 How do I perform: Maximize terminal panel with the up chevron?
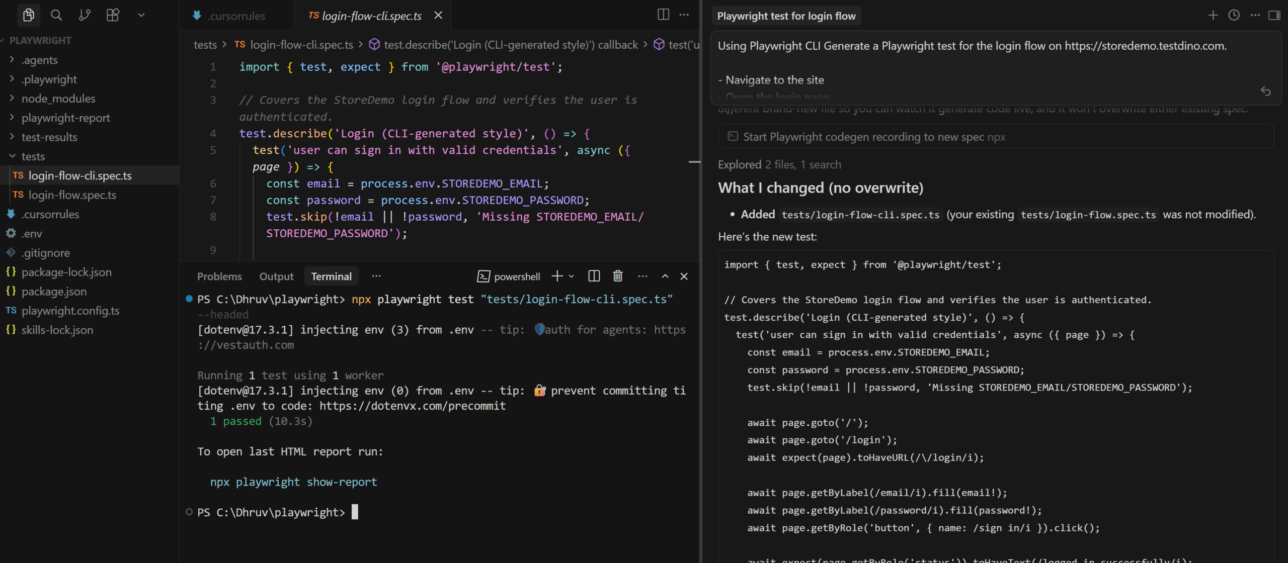tap(665, 276)
